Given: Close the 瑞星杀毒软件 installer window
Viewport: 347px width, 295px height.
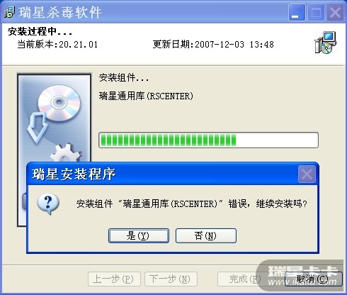Looking at the screenshot, I should [x=335, y=12].
